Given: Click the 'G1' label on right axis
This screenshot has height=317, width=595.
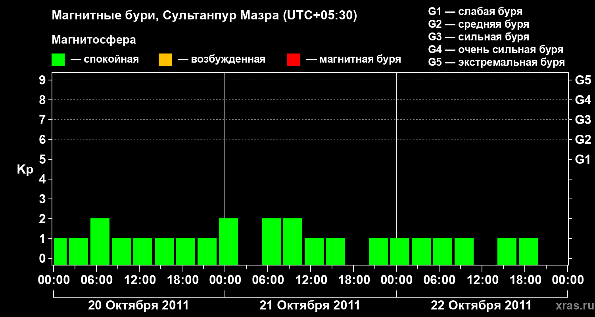Looking at the screenshot, I should click(x=583, y=159).
